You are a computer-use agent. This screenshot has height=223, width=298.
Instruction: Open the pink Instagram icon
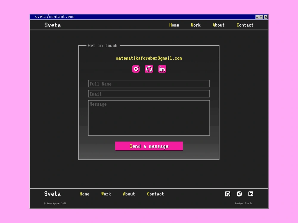click(136, 69)
